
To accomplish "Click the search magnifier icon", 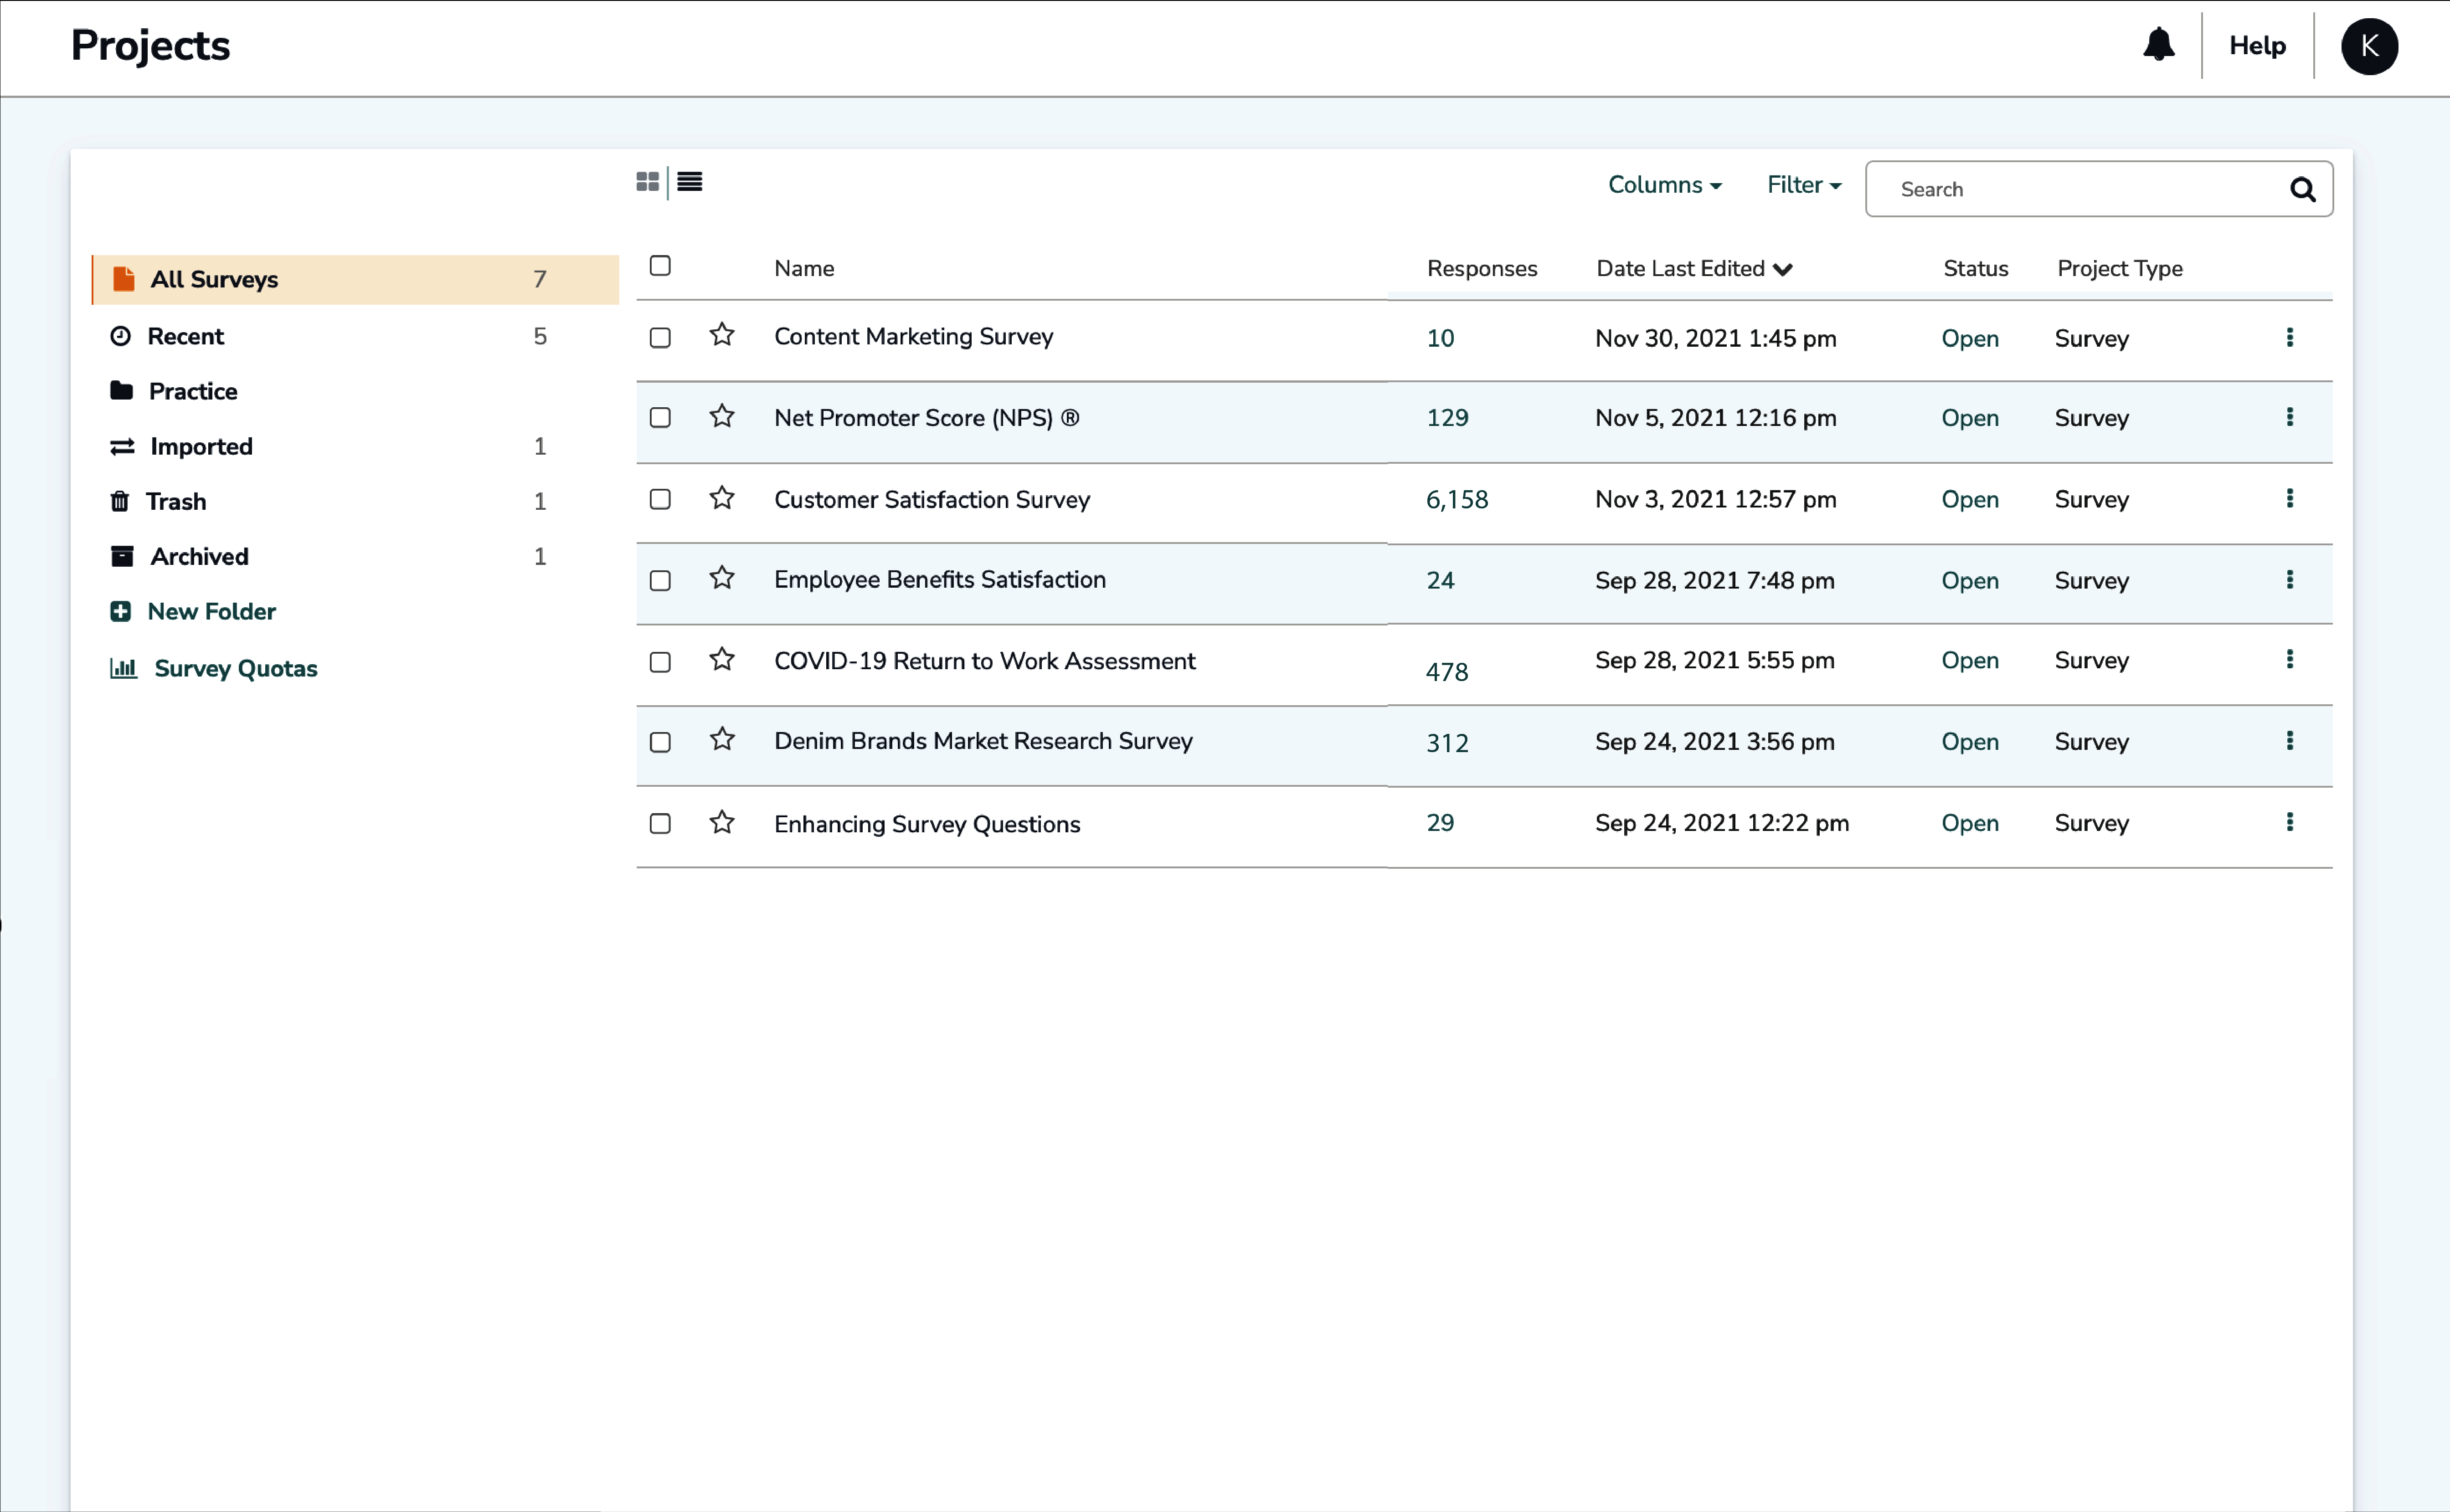I will (x=2302, y=190).
